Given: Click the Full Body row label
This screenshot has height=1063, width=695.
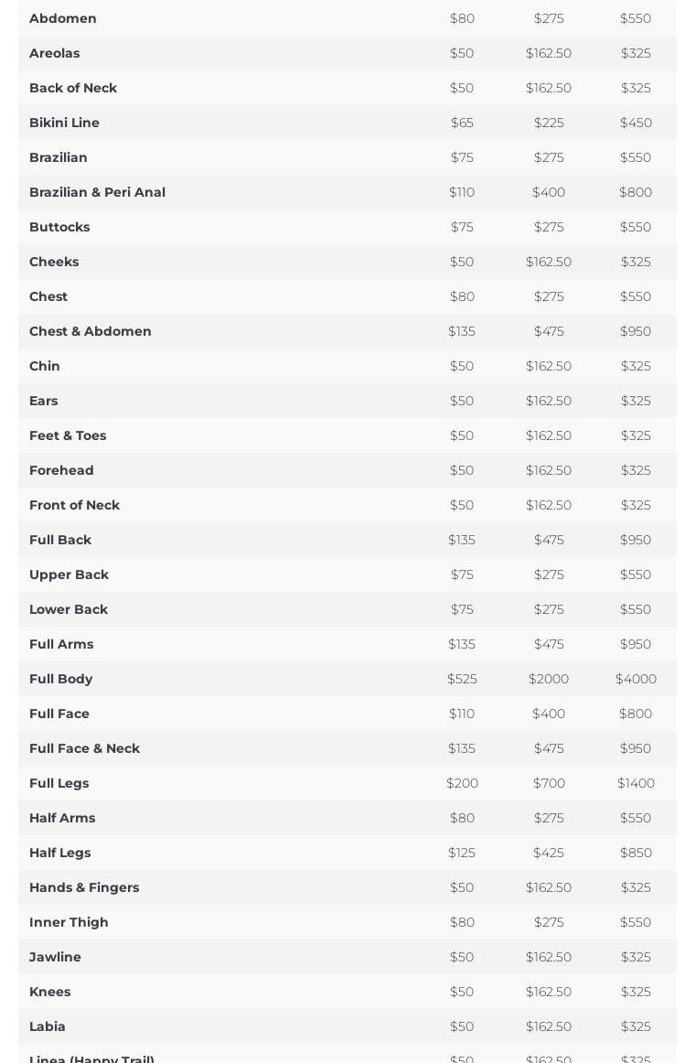Looking at the screenshot, I should (x=61, y=679).
